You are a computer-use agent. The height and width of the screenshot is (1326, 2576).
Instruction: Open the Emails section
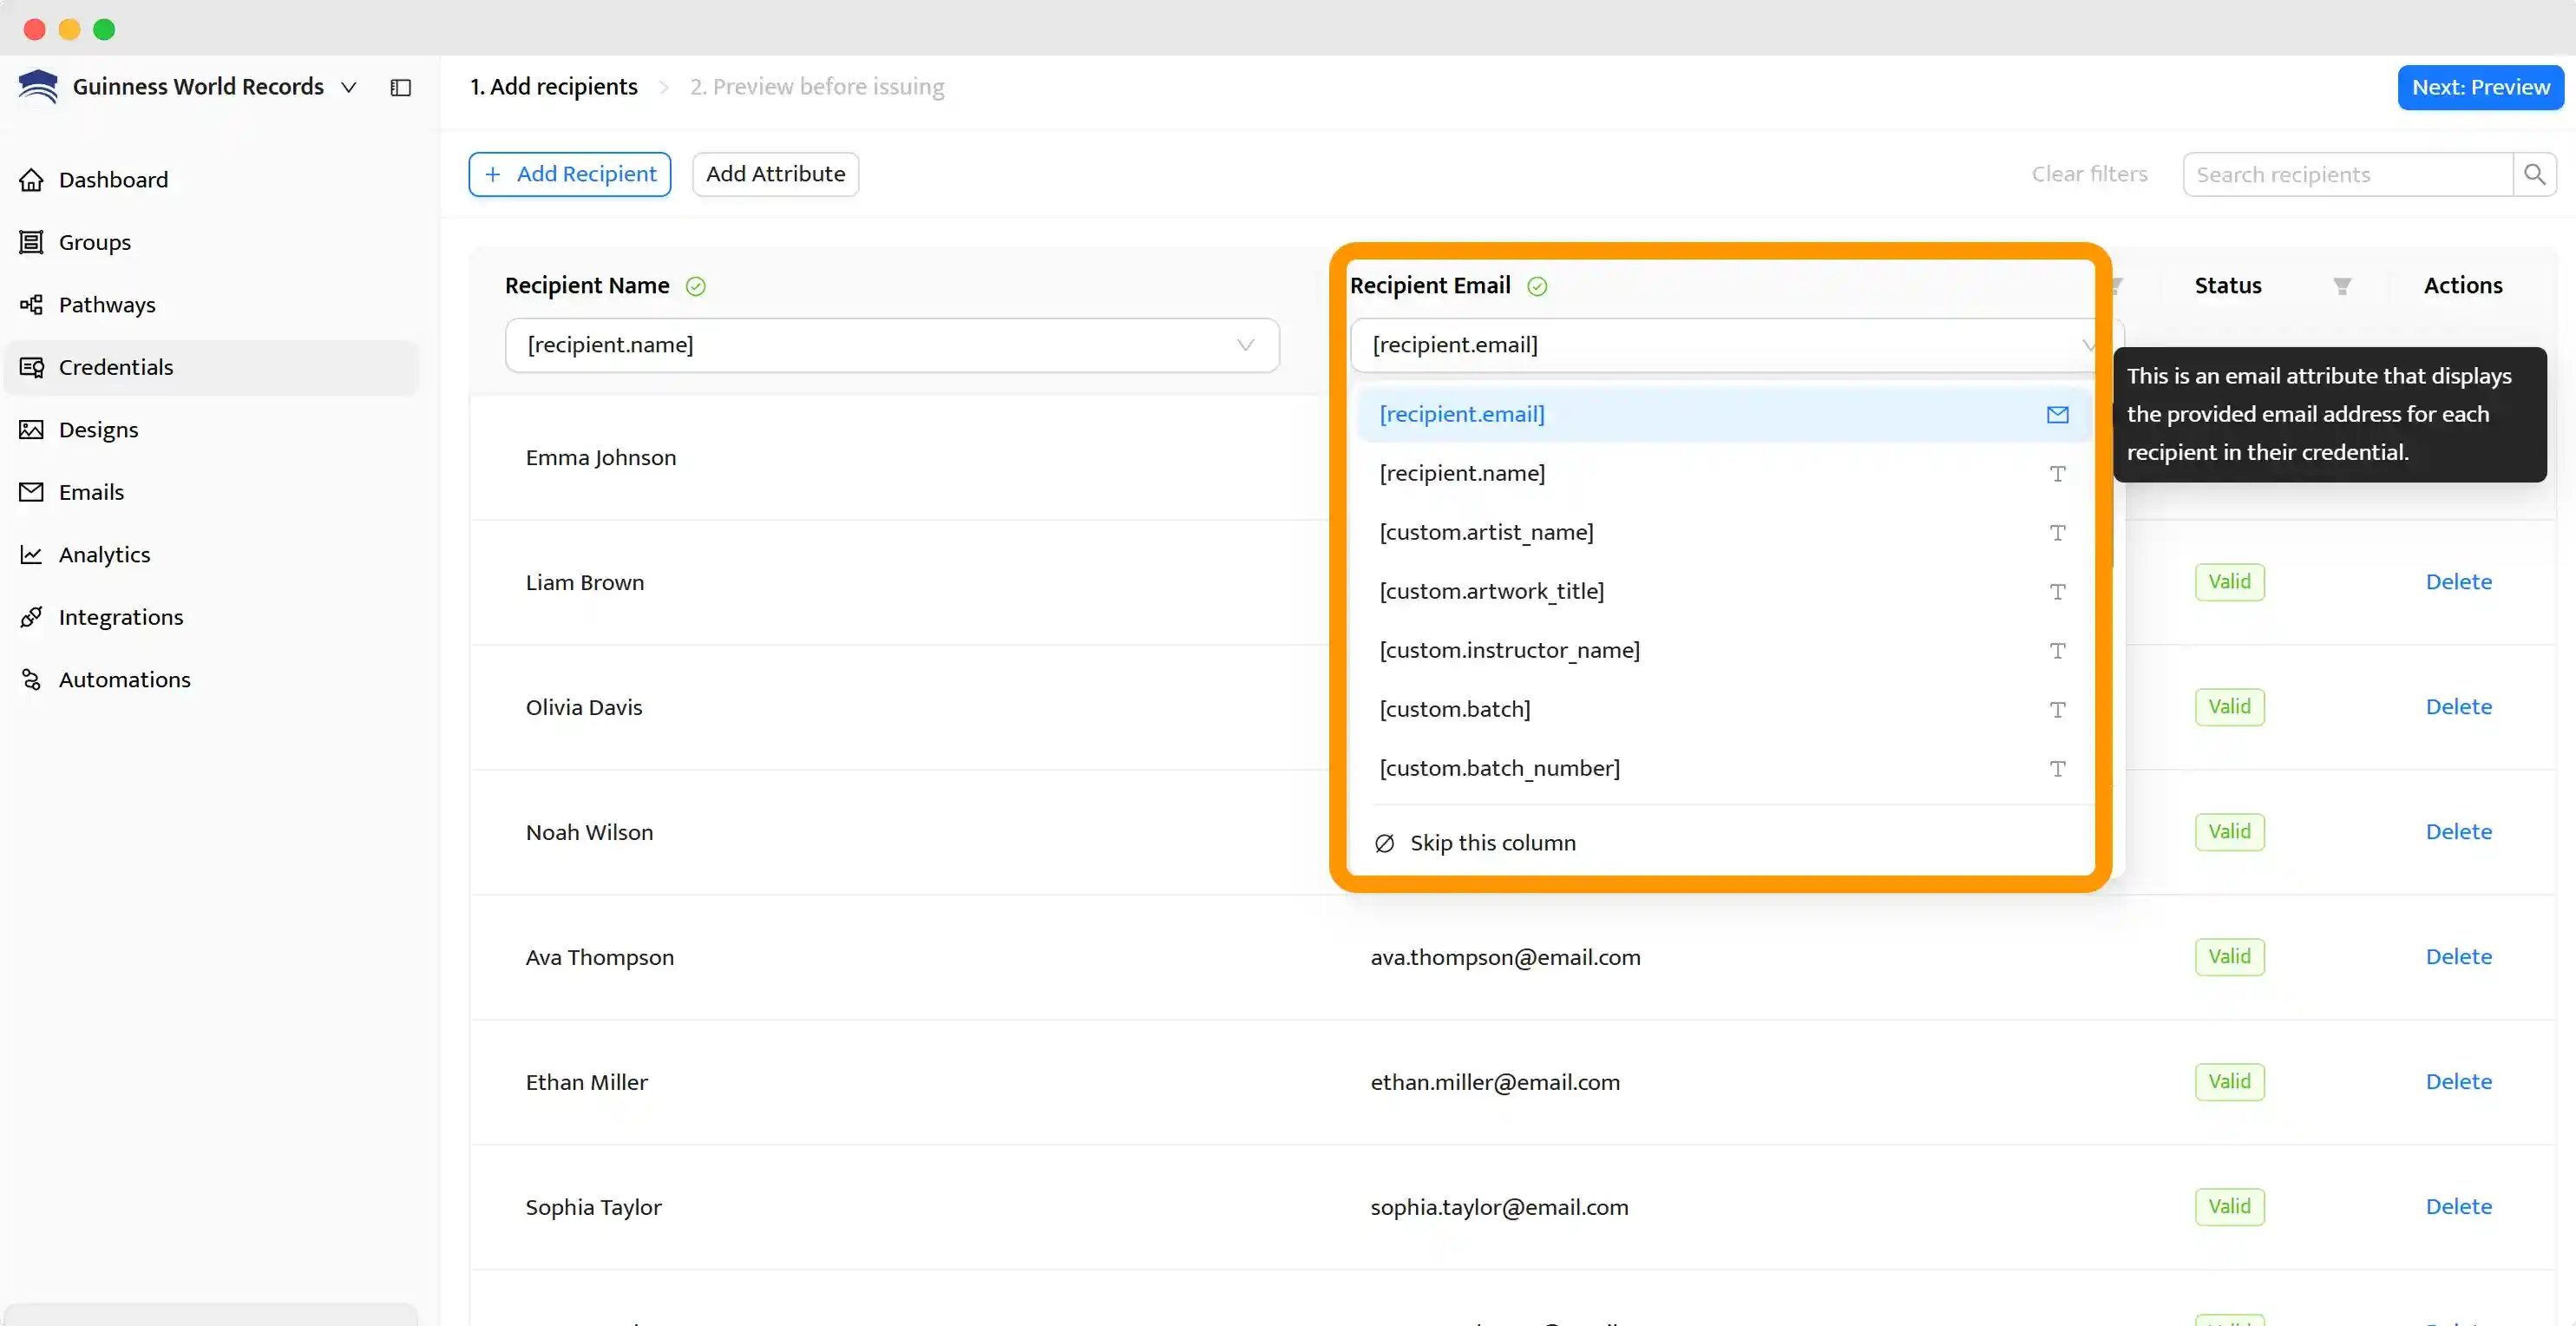click(x=90, y=491)
